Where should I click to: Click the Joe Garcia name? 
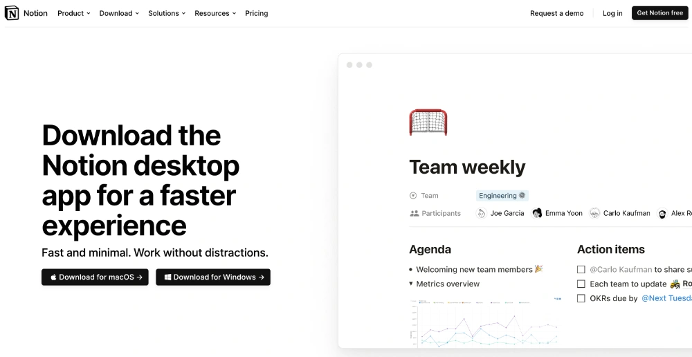pos(507,213)
